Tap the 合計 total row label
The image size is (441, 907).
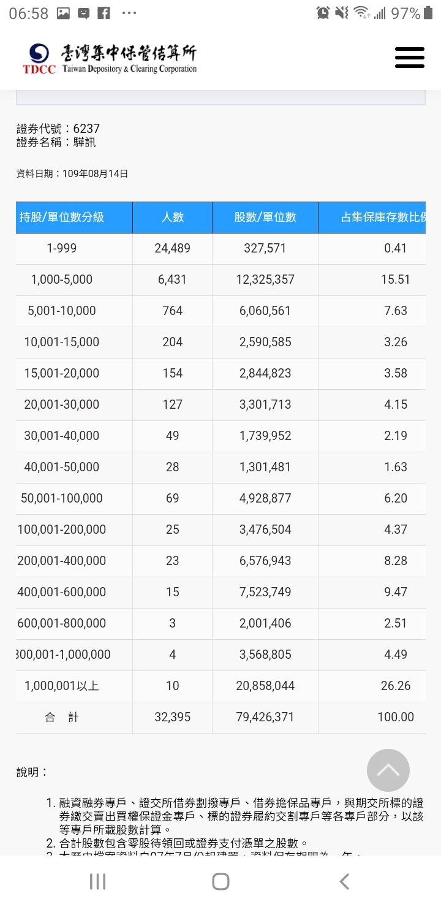[x=62, y=717]
